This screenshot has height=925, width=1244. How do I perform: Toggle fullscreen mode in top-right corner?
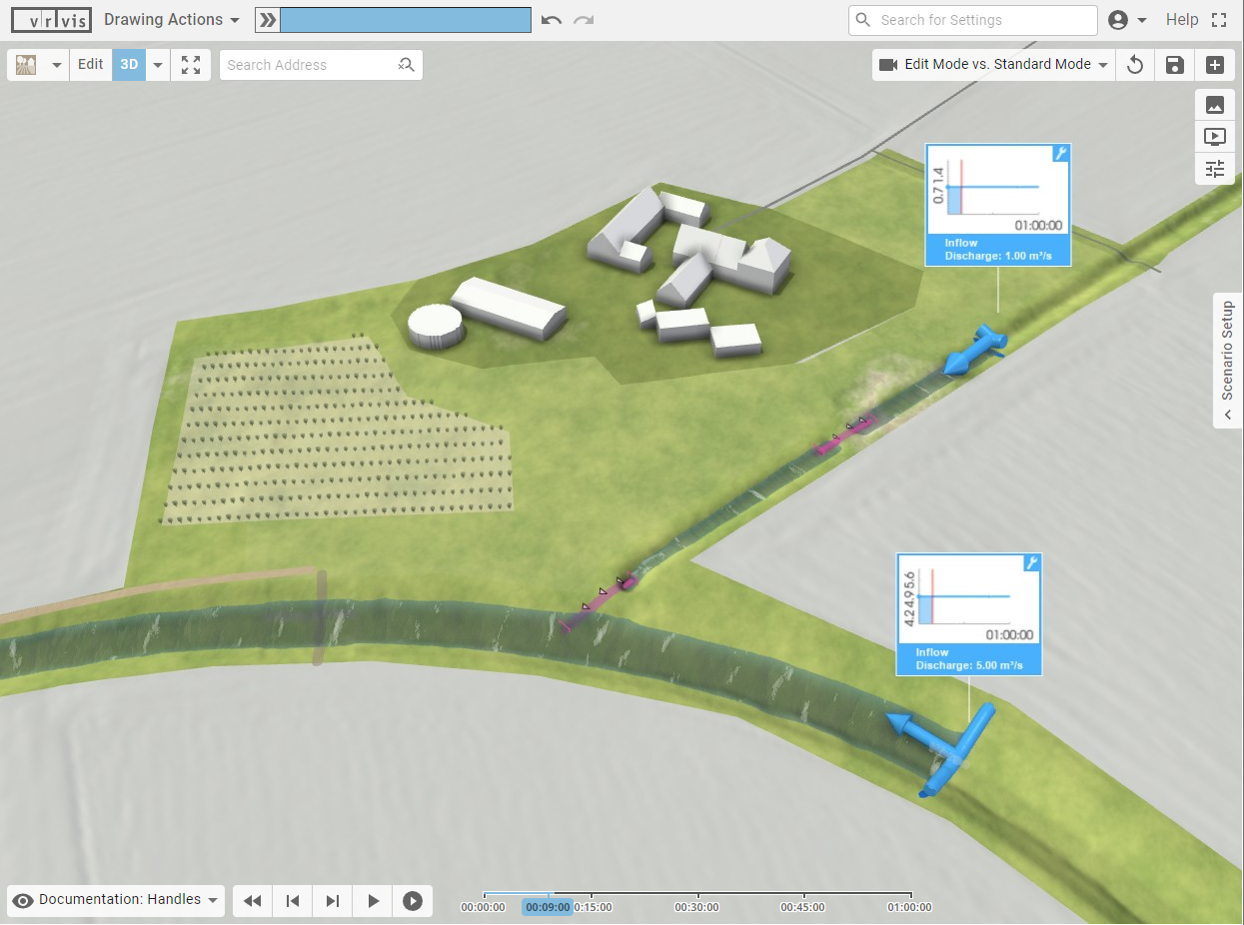(1219, 20)
